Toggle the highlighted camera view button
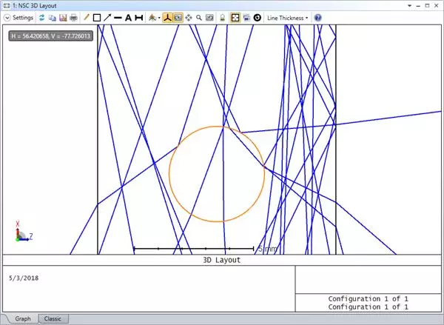The width and height of the screenshot is (444, 325). point(178,17)
